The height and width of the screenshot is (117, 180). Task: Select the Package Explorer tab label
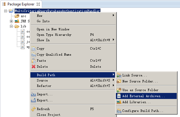(x=21, y=4)
